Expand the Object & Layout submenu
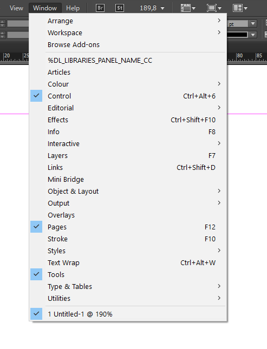Image resolution: width=267 pixels, height=349 pixels. (128, 191)
